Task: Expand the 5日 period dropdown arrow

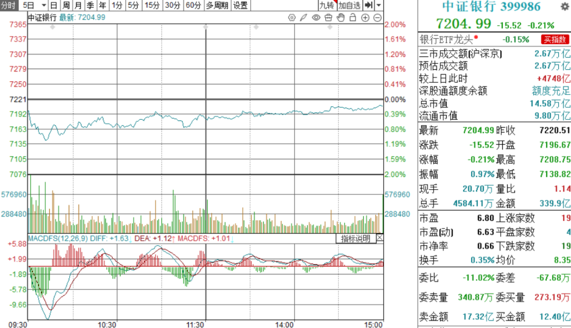Action: (x=43, y=6)
